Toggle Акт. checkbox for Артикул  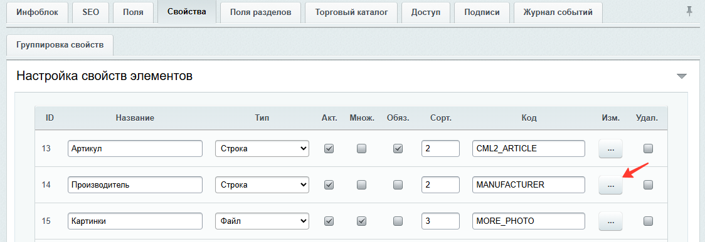coord(329,148)
